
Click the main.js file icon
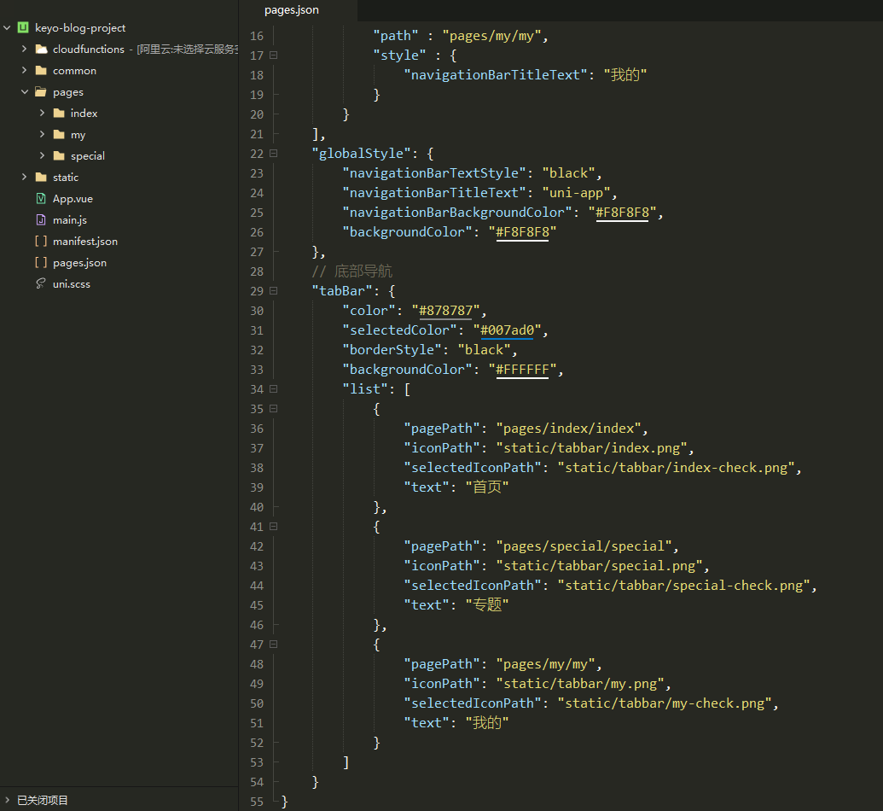coord(41,220)
